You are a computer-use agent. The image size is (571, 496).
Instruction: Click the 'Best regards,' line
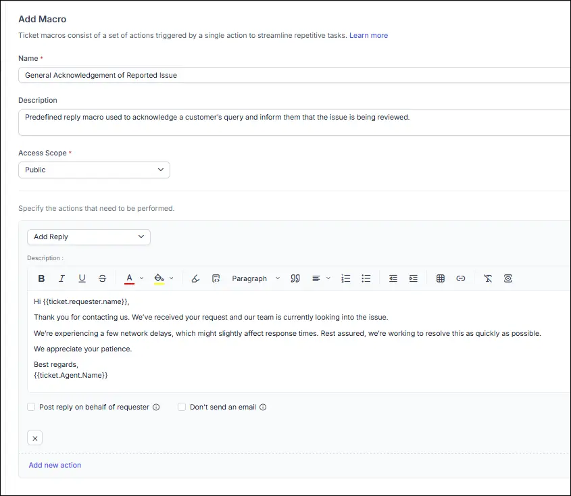(x=56, y=364)
